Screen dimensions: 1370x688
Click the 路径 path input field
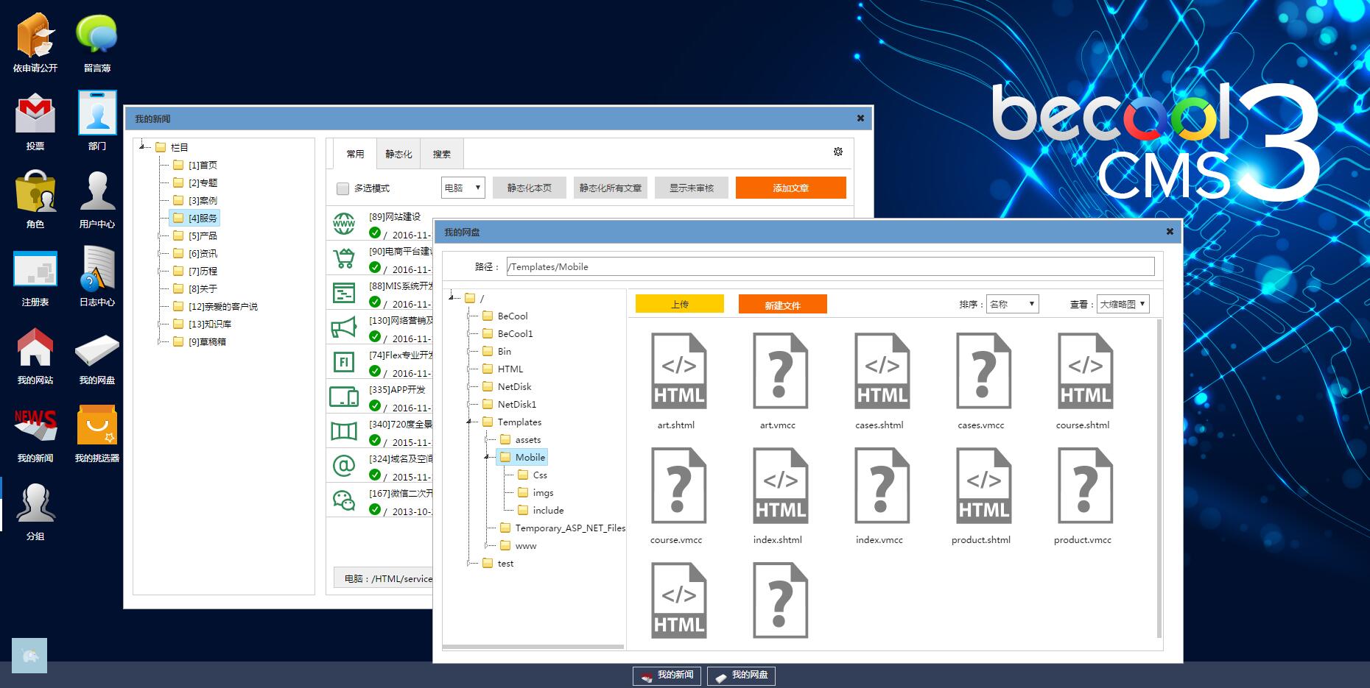[829, 267]
